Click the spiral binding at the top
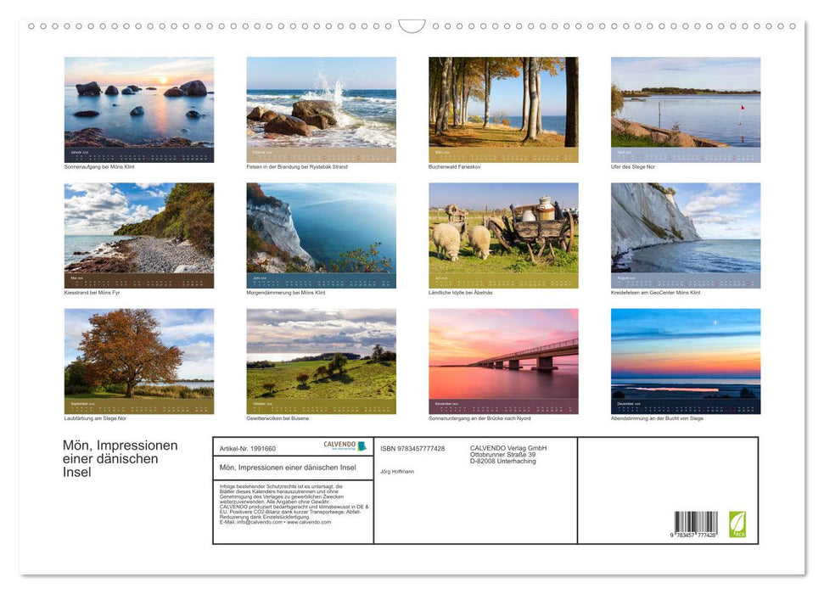 212,26
